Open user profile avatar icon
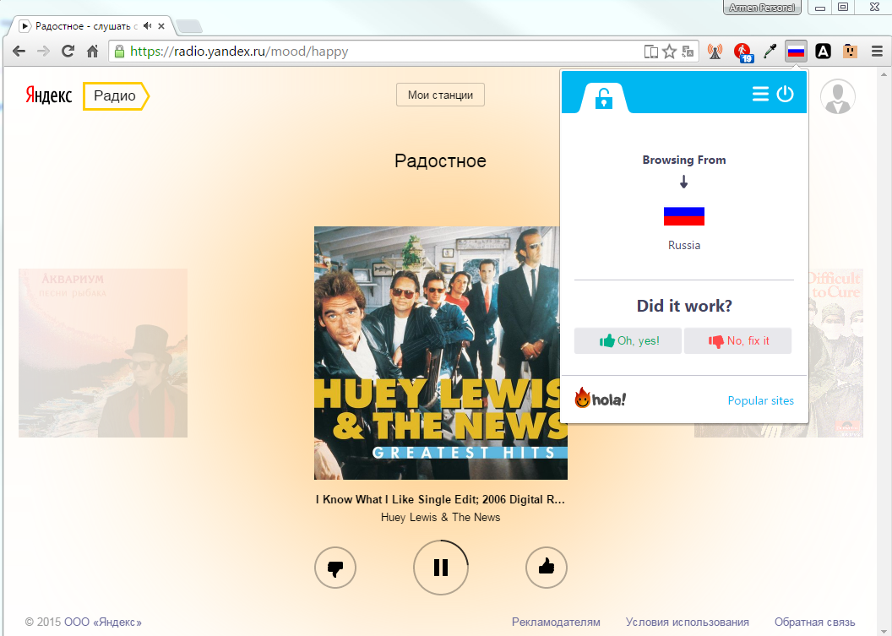The image size is (892, 636). pos(837,96)
